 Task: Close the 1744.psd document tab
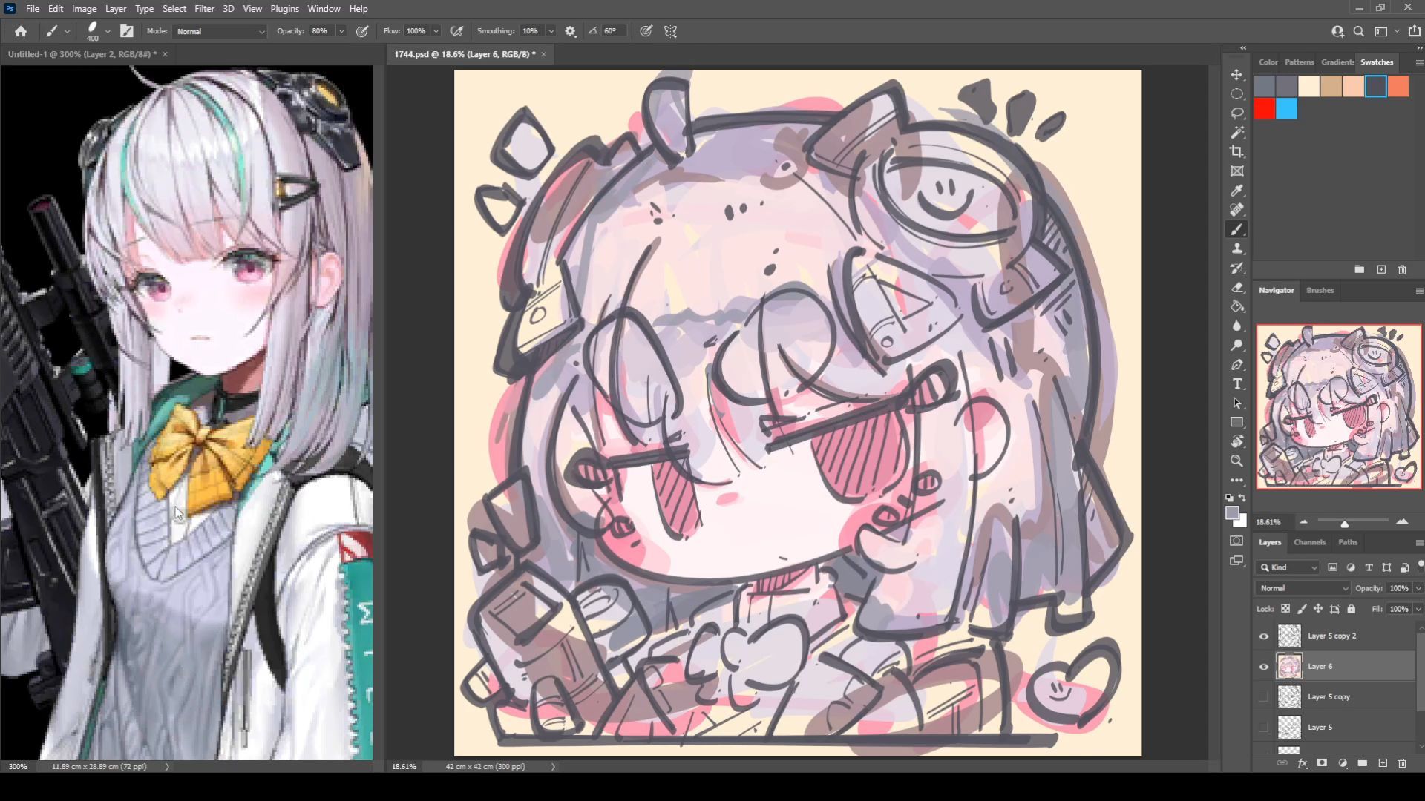(543, 54)
